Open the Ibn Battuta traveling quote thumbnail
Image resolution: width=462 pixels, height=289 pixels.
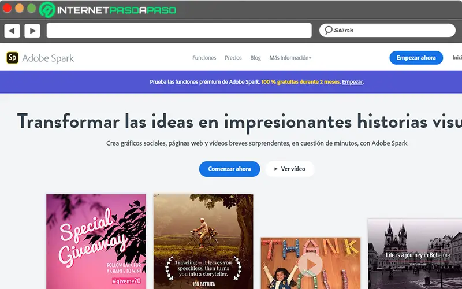(203, 242)
